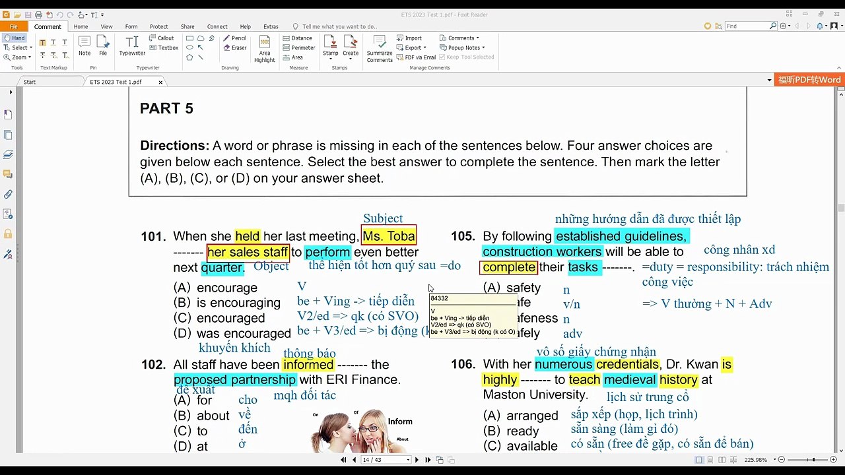Click Import comments
This screenshot has width=845, height=475.
coord(409,38)
